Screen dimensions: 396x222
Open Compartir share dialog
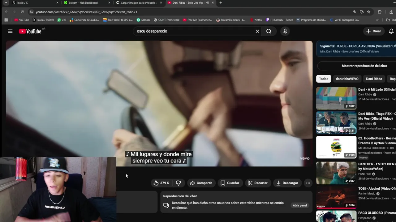click(201, 183)
